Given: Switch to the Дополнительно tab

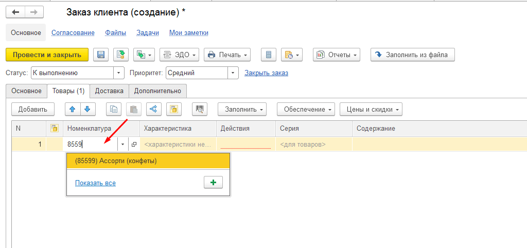Looking at the screenshot, I should pos(157,91).
